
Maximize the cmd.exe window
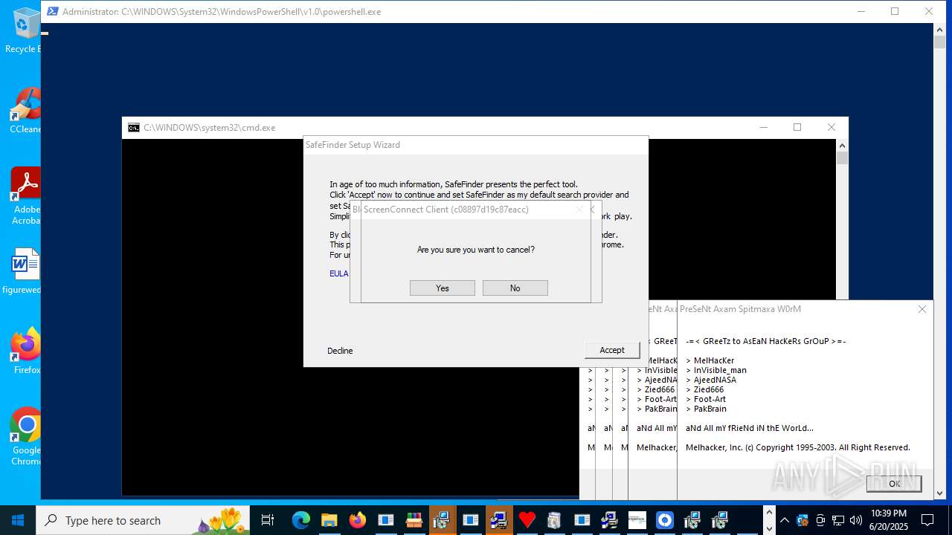tap(797, 127)
